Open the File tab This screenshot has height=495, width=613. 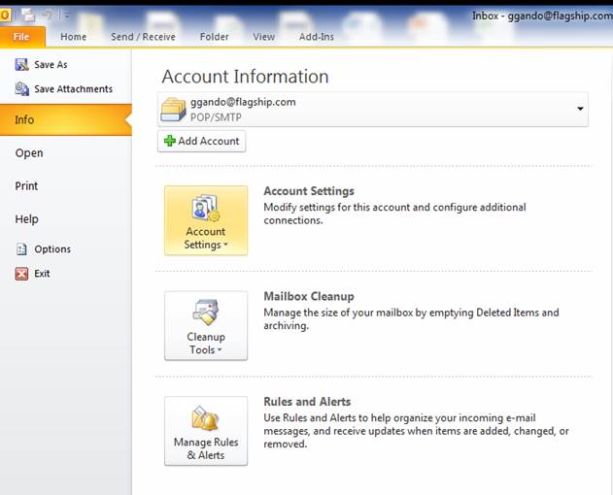pyautogui.click(x=22, y=37)
